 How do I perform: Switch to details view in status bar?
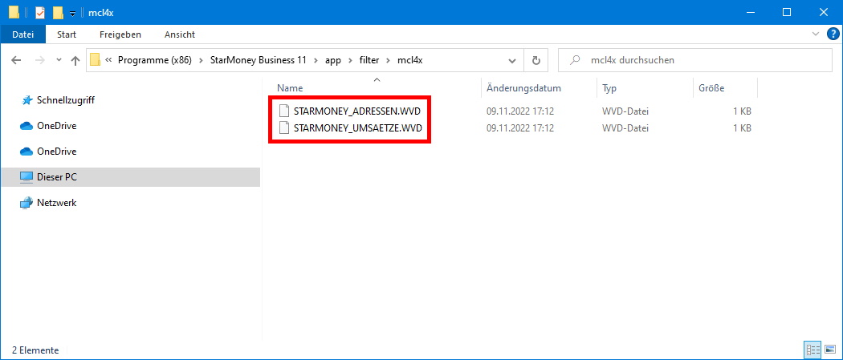(x=812, y=350)
